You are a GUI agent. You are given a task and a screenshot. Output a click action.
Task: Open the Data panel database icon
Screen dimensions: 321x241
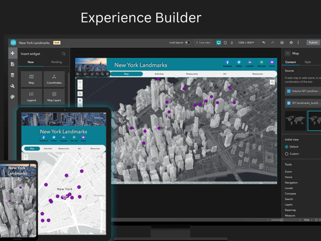[x=13, y=75]
